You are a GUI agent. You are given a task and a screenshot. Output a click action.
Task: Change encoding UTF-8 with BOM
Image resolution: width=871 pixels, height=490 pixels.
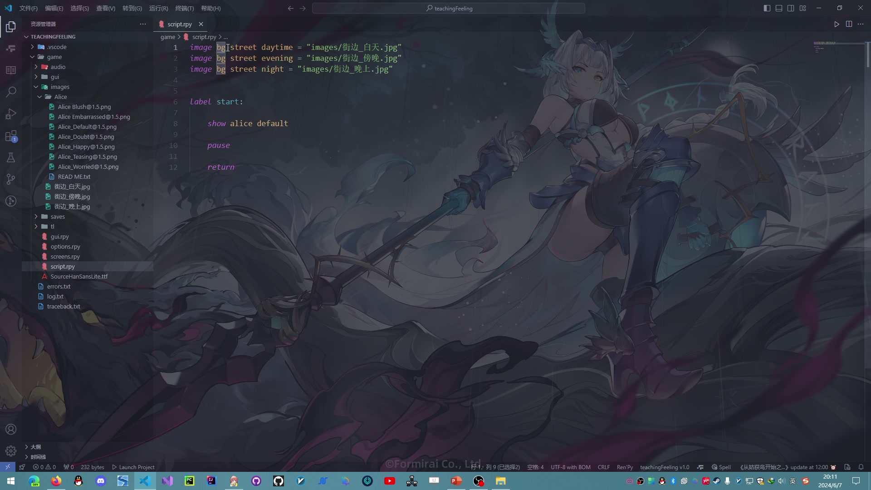click(x=571, y=467)
